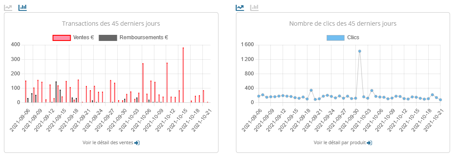Click Remboursements € legend label
Image resolution: width=454 pixels, height=159 pixels.
tap(144, 37)
